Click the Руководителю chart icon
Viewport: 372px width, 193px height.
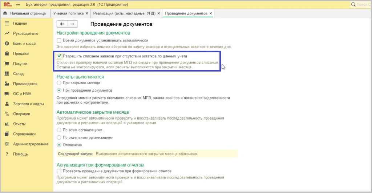point(7,33)
